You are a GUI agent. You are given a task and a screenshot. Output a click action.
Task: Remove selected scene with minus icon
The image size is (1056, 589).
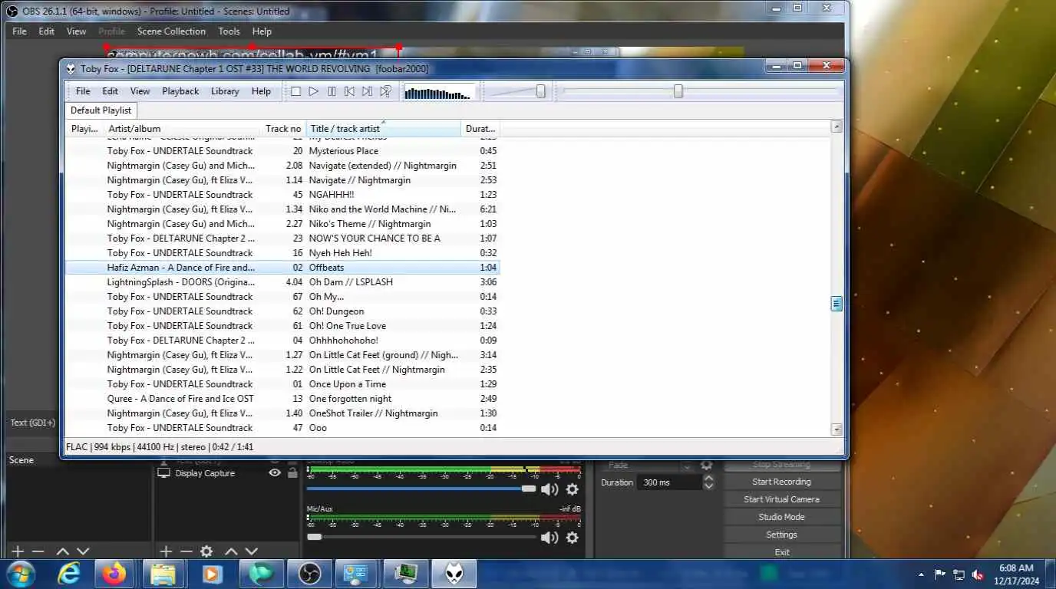click(x=38, y=551)
